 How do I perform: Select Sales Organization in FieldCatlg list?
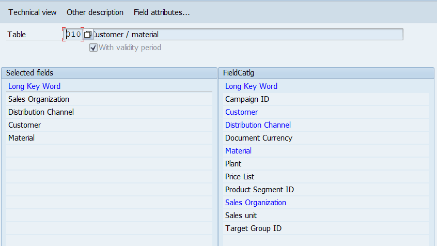tap(326, 203)
